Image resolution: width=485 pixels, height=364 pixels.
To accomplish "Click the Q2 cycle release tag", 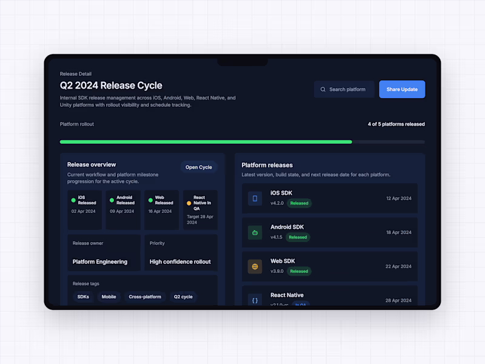I will [183, 297].
